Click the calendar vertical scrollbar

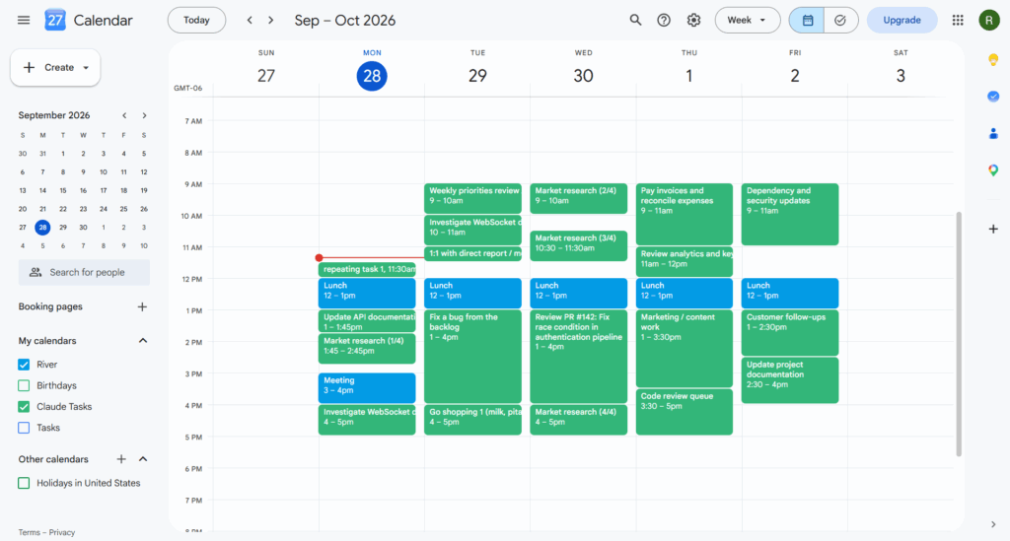click(959, 334)
